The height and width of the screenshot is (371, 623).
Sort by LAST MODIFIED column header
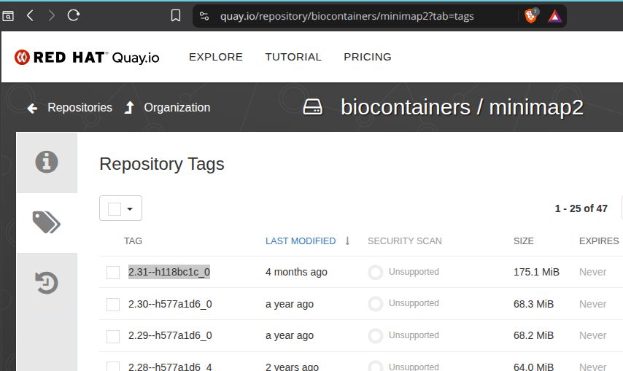pyautogui.click(x=301, y=241)
